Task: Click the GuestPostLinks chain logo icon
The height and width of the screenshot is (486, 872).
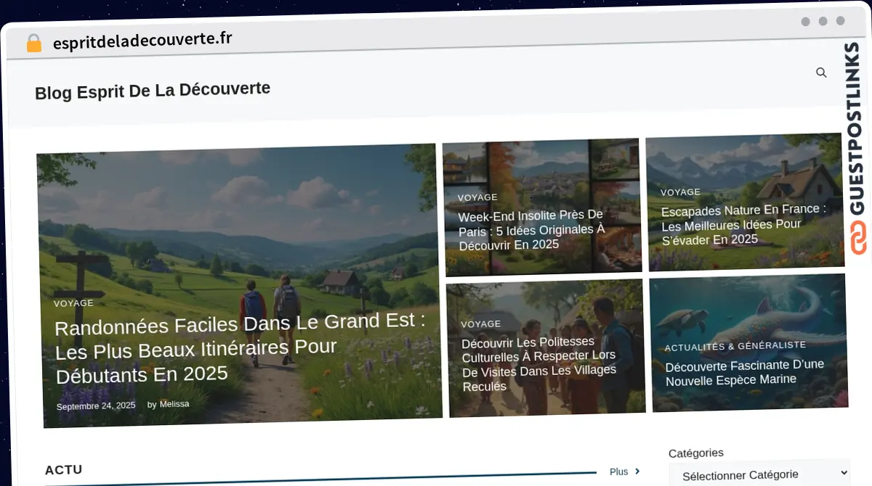Action: 859,239
